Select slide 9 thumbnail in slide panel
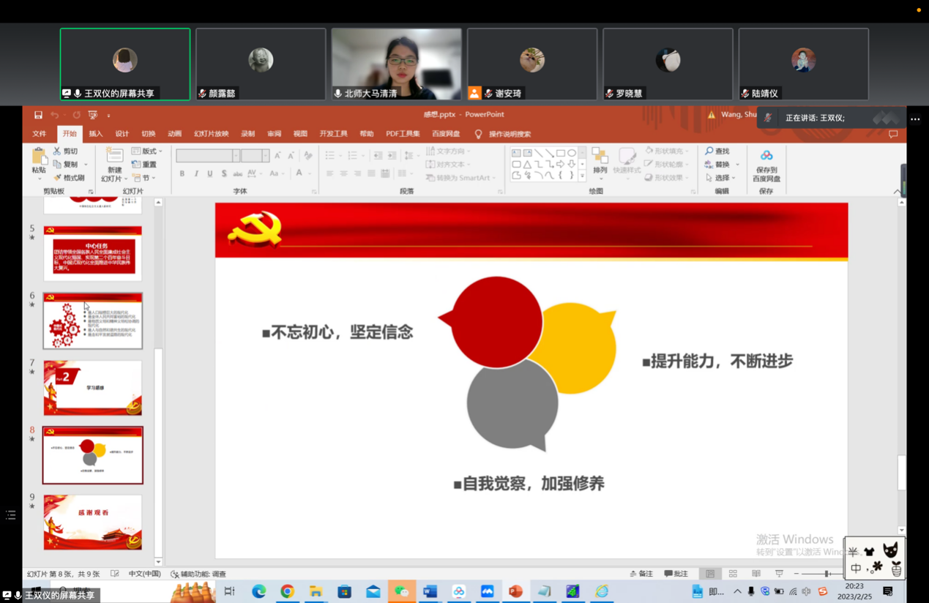This screenshot has height=603, width=929. [92, 522]
